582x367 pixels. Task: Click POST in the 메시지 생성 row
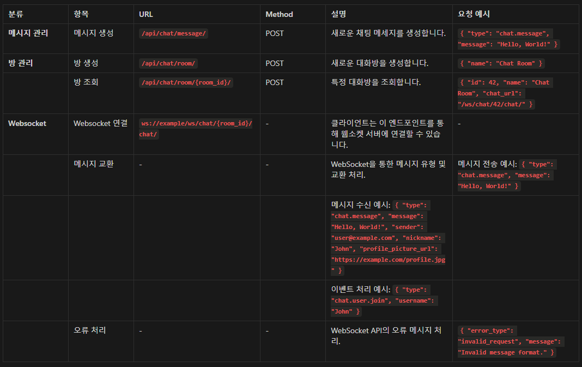click(x=275, y=33)
